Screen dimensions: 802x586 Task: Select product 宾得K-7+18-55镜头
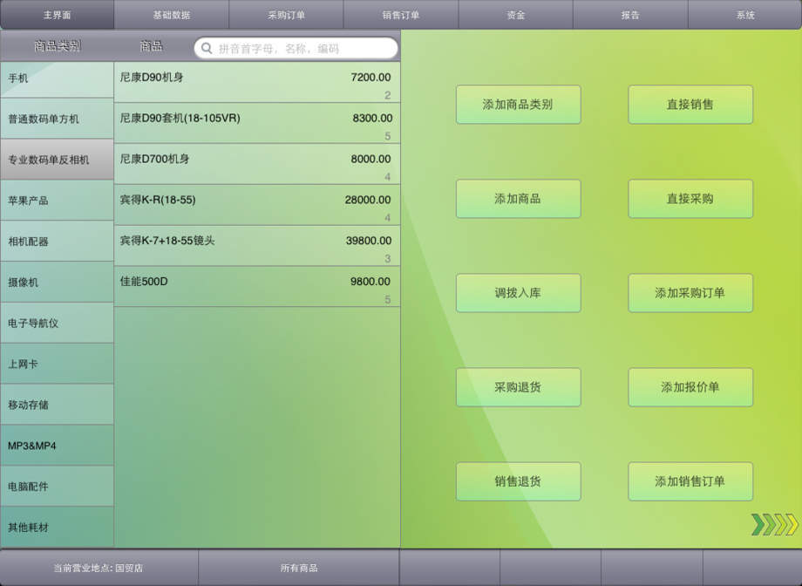pyautogui.click(x=257, y=246)
